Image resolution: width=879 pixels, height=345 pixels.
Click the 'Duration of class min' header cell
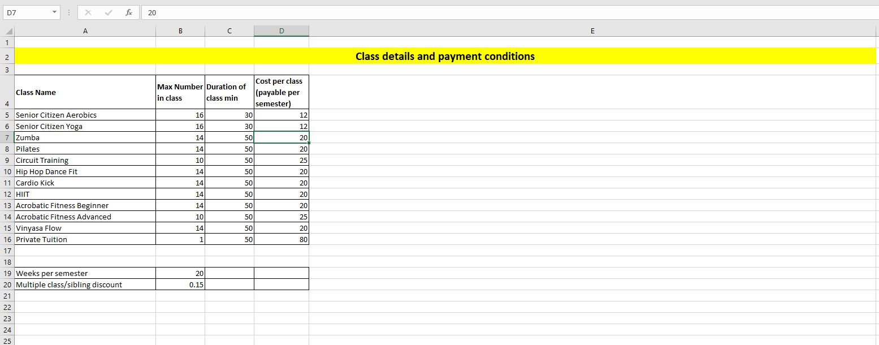click(230, 92)
